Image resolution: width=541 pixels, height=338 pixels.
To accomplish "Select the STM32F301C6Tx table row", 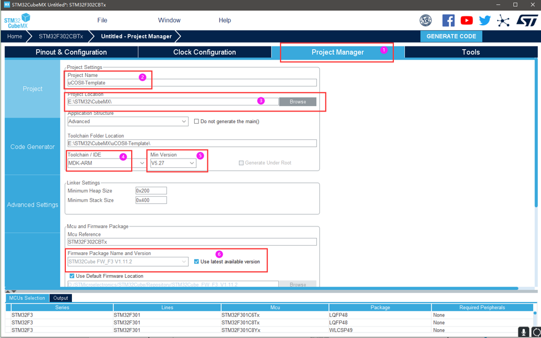I will (x=269, y=315).
